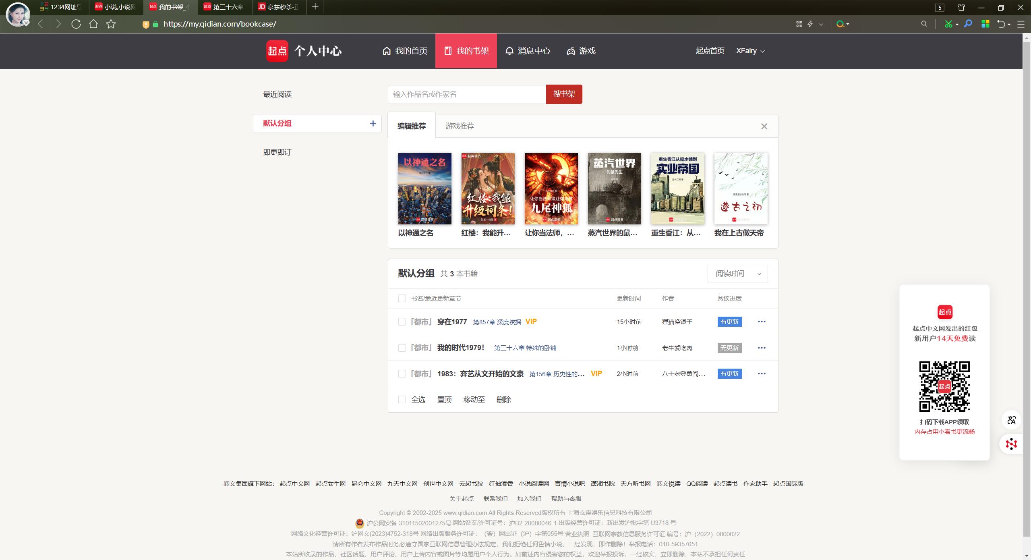Click browser home icon

point(93,24)
